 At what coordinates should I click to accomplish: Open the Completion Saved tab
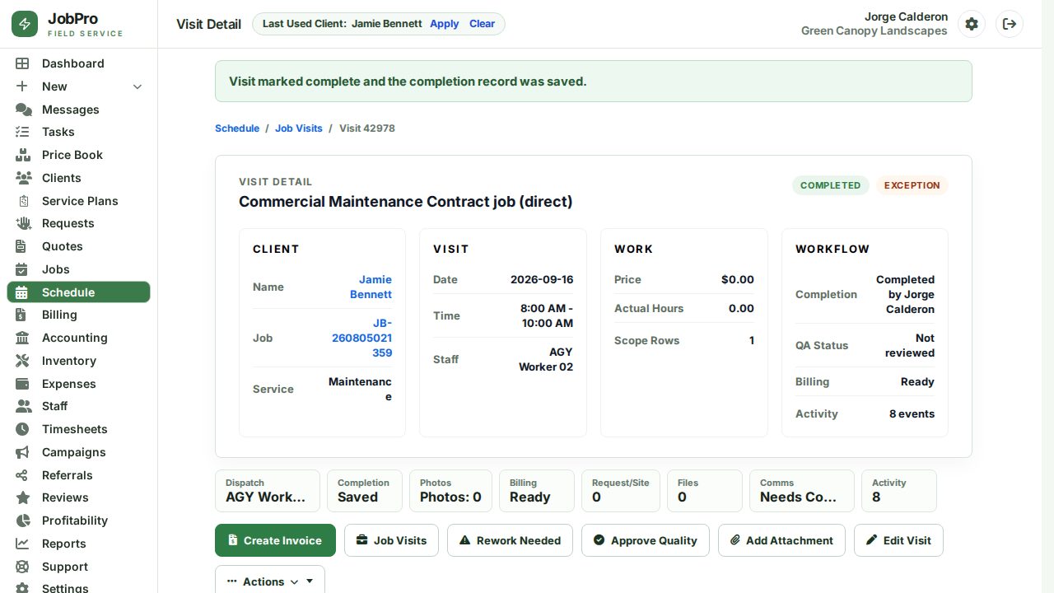tap(365, 491)
